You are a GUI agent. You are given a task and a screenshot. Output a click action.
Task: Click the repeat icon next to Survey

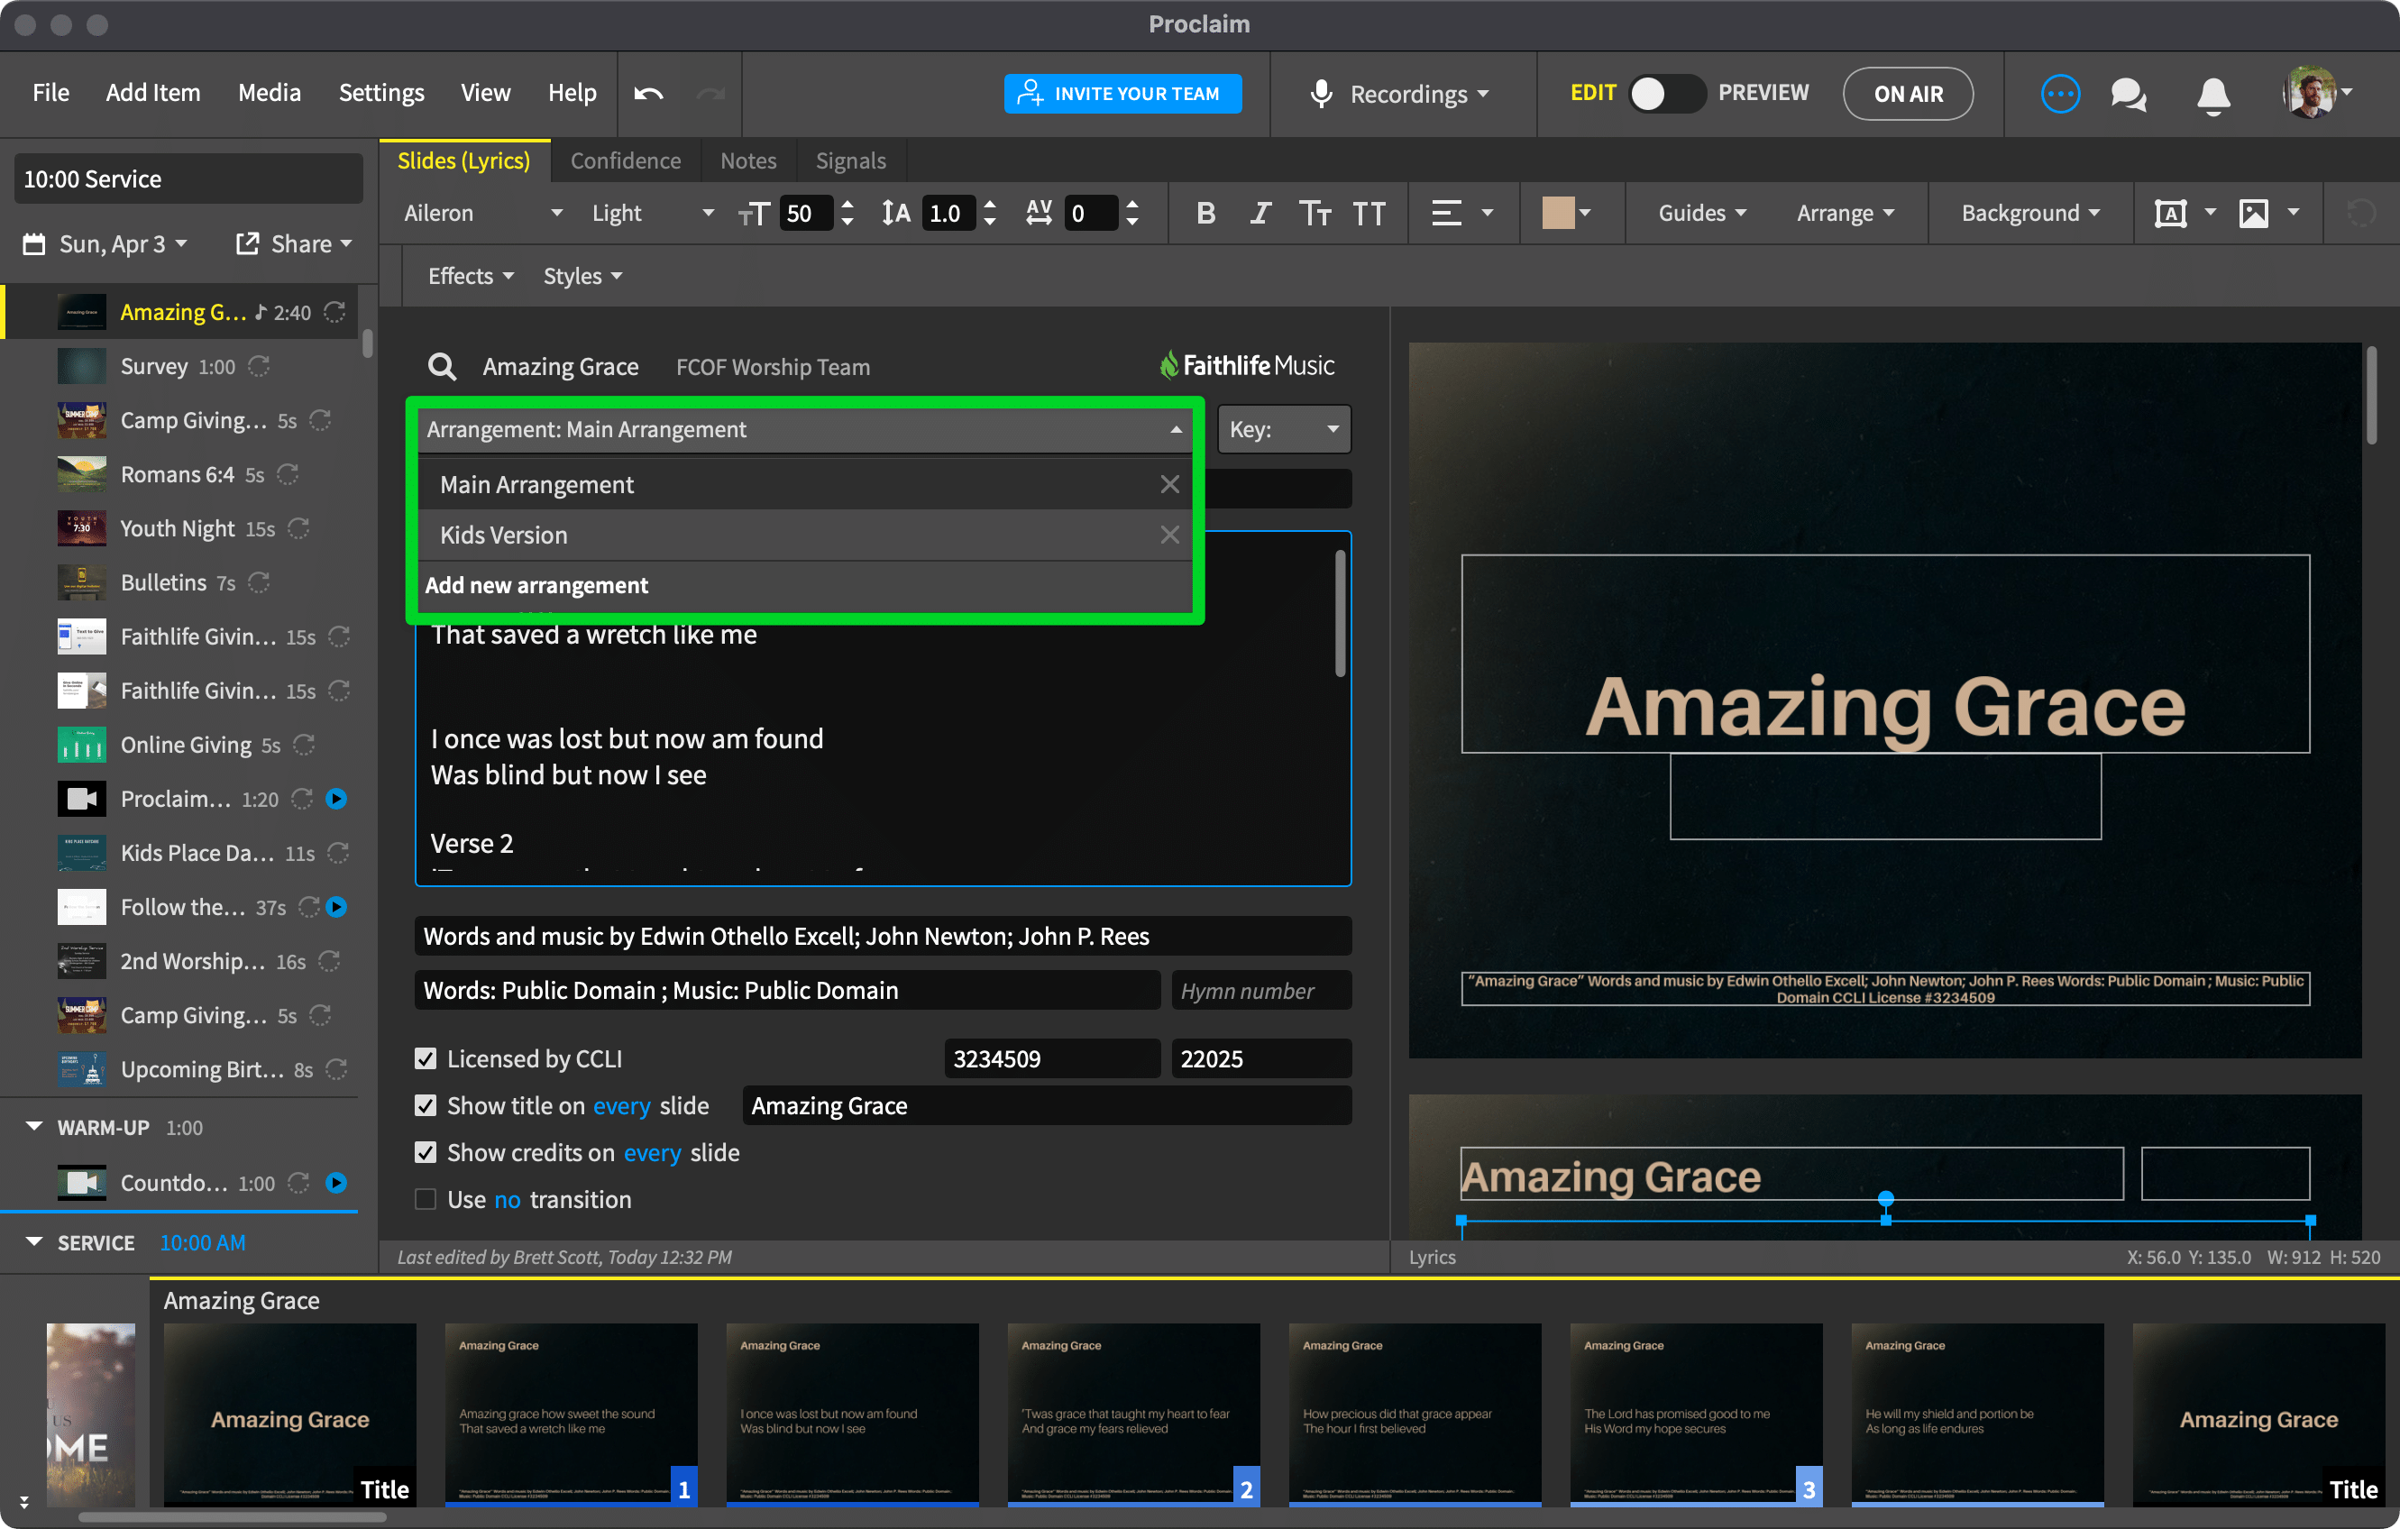click(258, 367)
